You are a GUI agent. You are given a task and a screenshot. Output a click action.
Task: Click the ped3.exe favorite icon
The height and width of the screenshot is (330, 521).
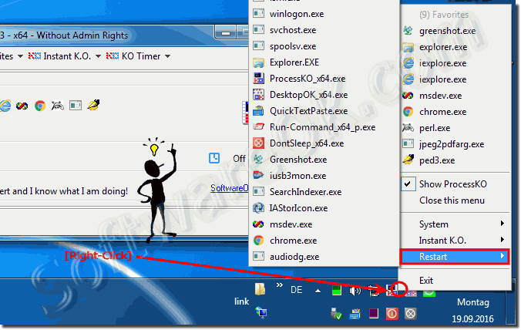[x=408, y=160]
